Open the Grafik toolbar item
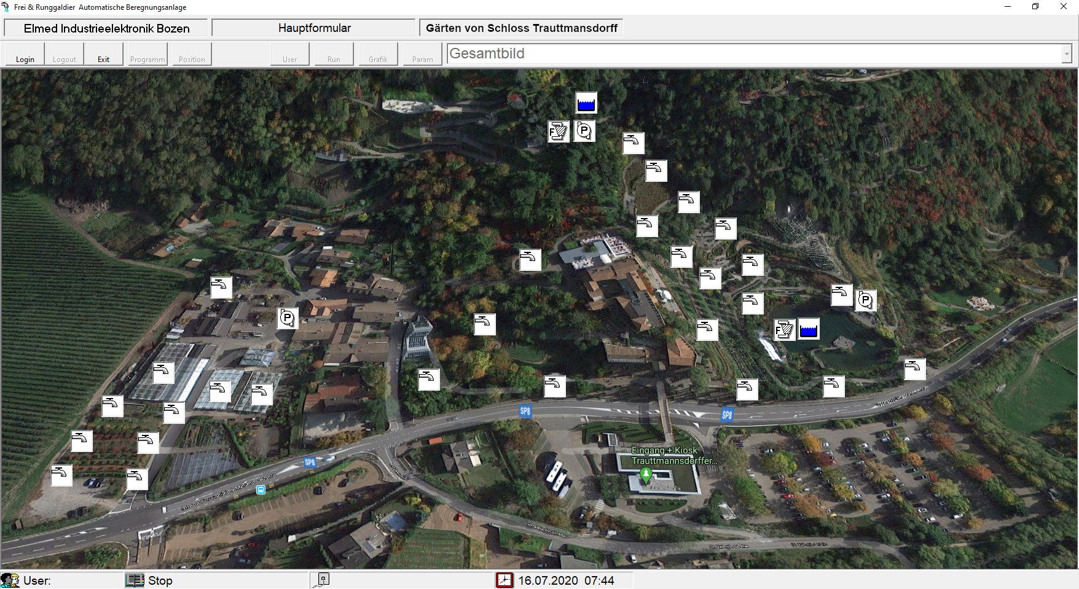 tap(378, 54)
